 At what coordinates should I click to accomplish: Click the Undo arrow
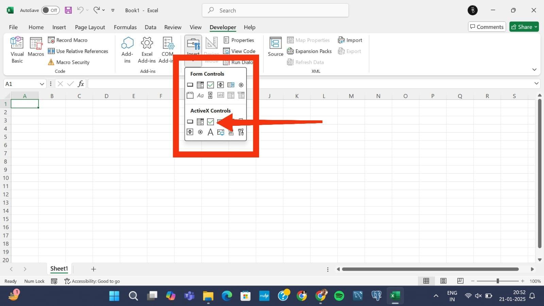click(x=80, y=10)
